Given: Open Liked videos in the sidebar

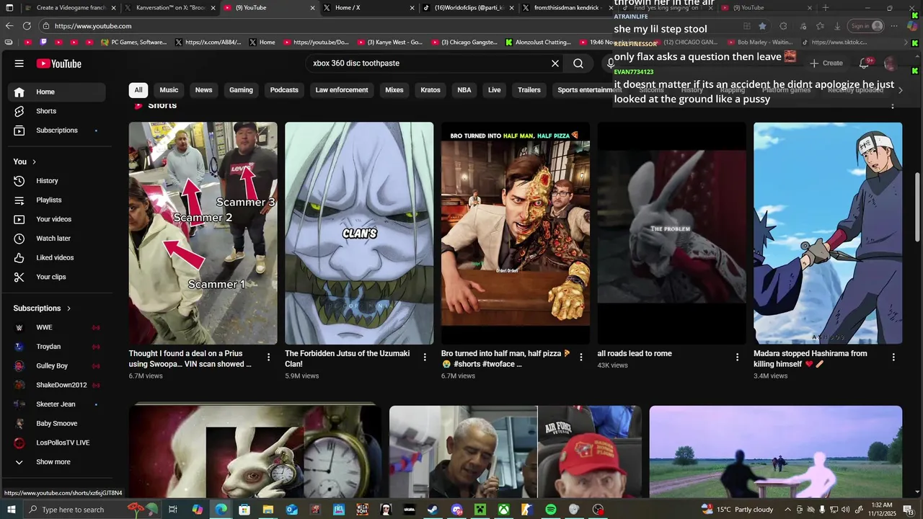Looking at the screenshot, I should click(57, 257).
